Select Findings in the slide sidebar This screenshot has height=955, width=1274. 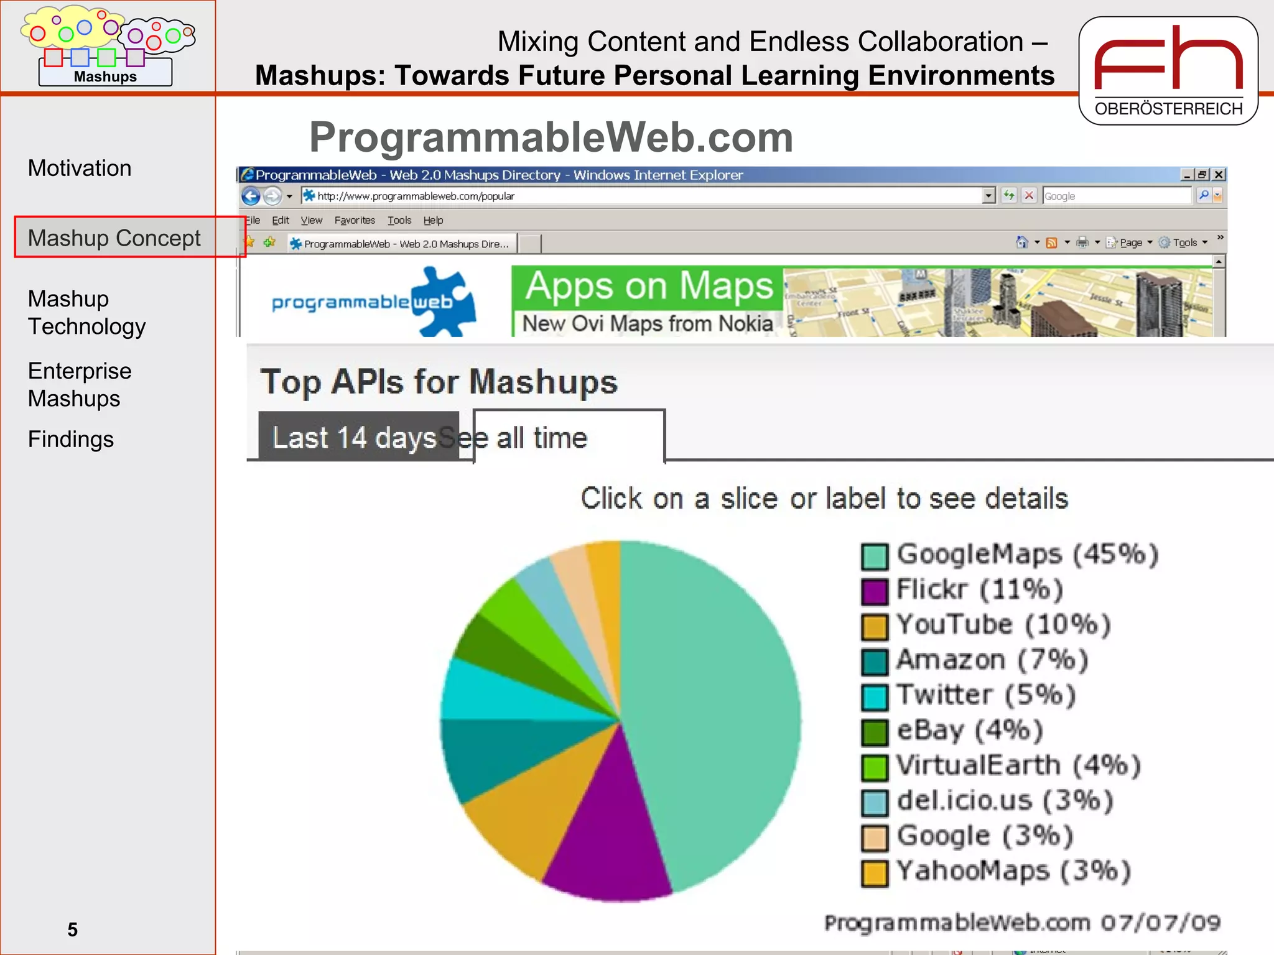(x=71, y=440)
